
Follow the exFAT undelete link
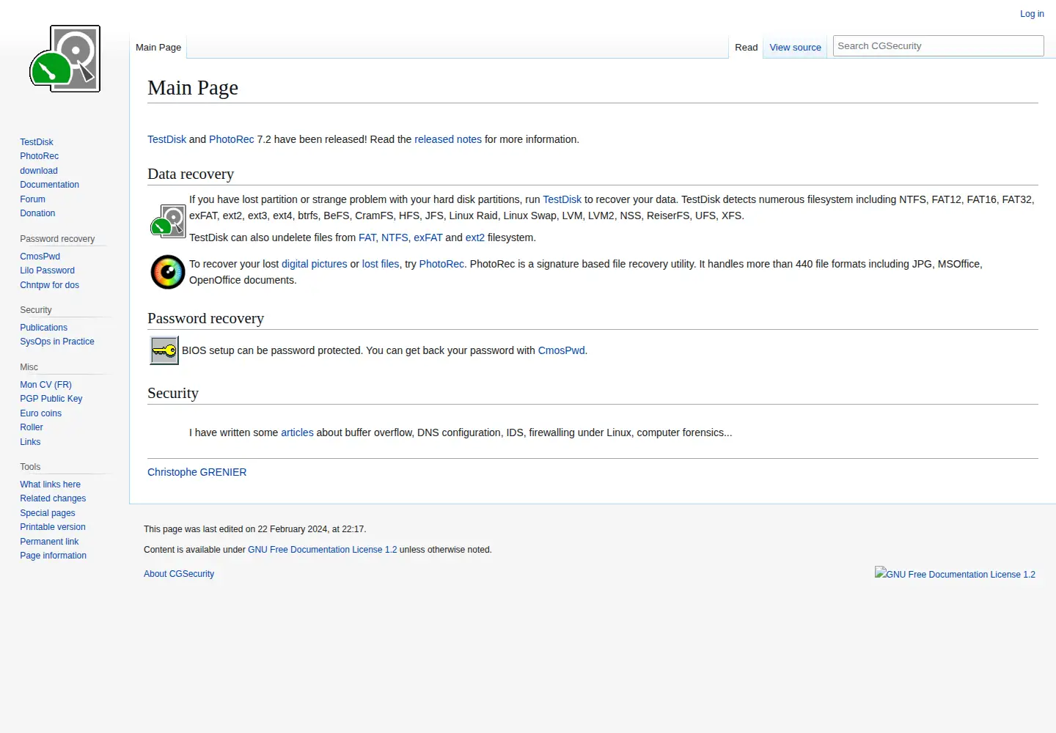point(428,237)
